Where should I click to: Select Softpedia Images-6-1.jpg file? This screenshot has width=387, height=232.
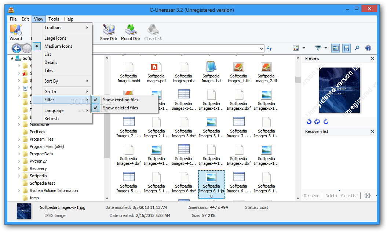[212, 184]
